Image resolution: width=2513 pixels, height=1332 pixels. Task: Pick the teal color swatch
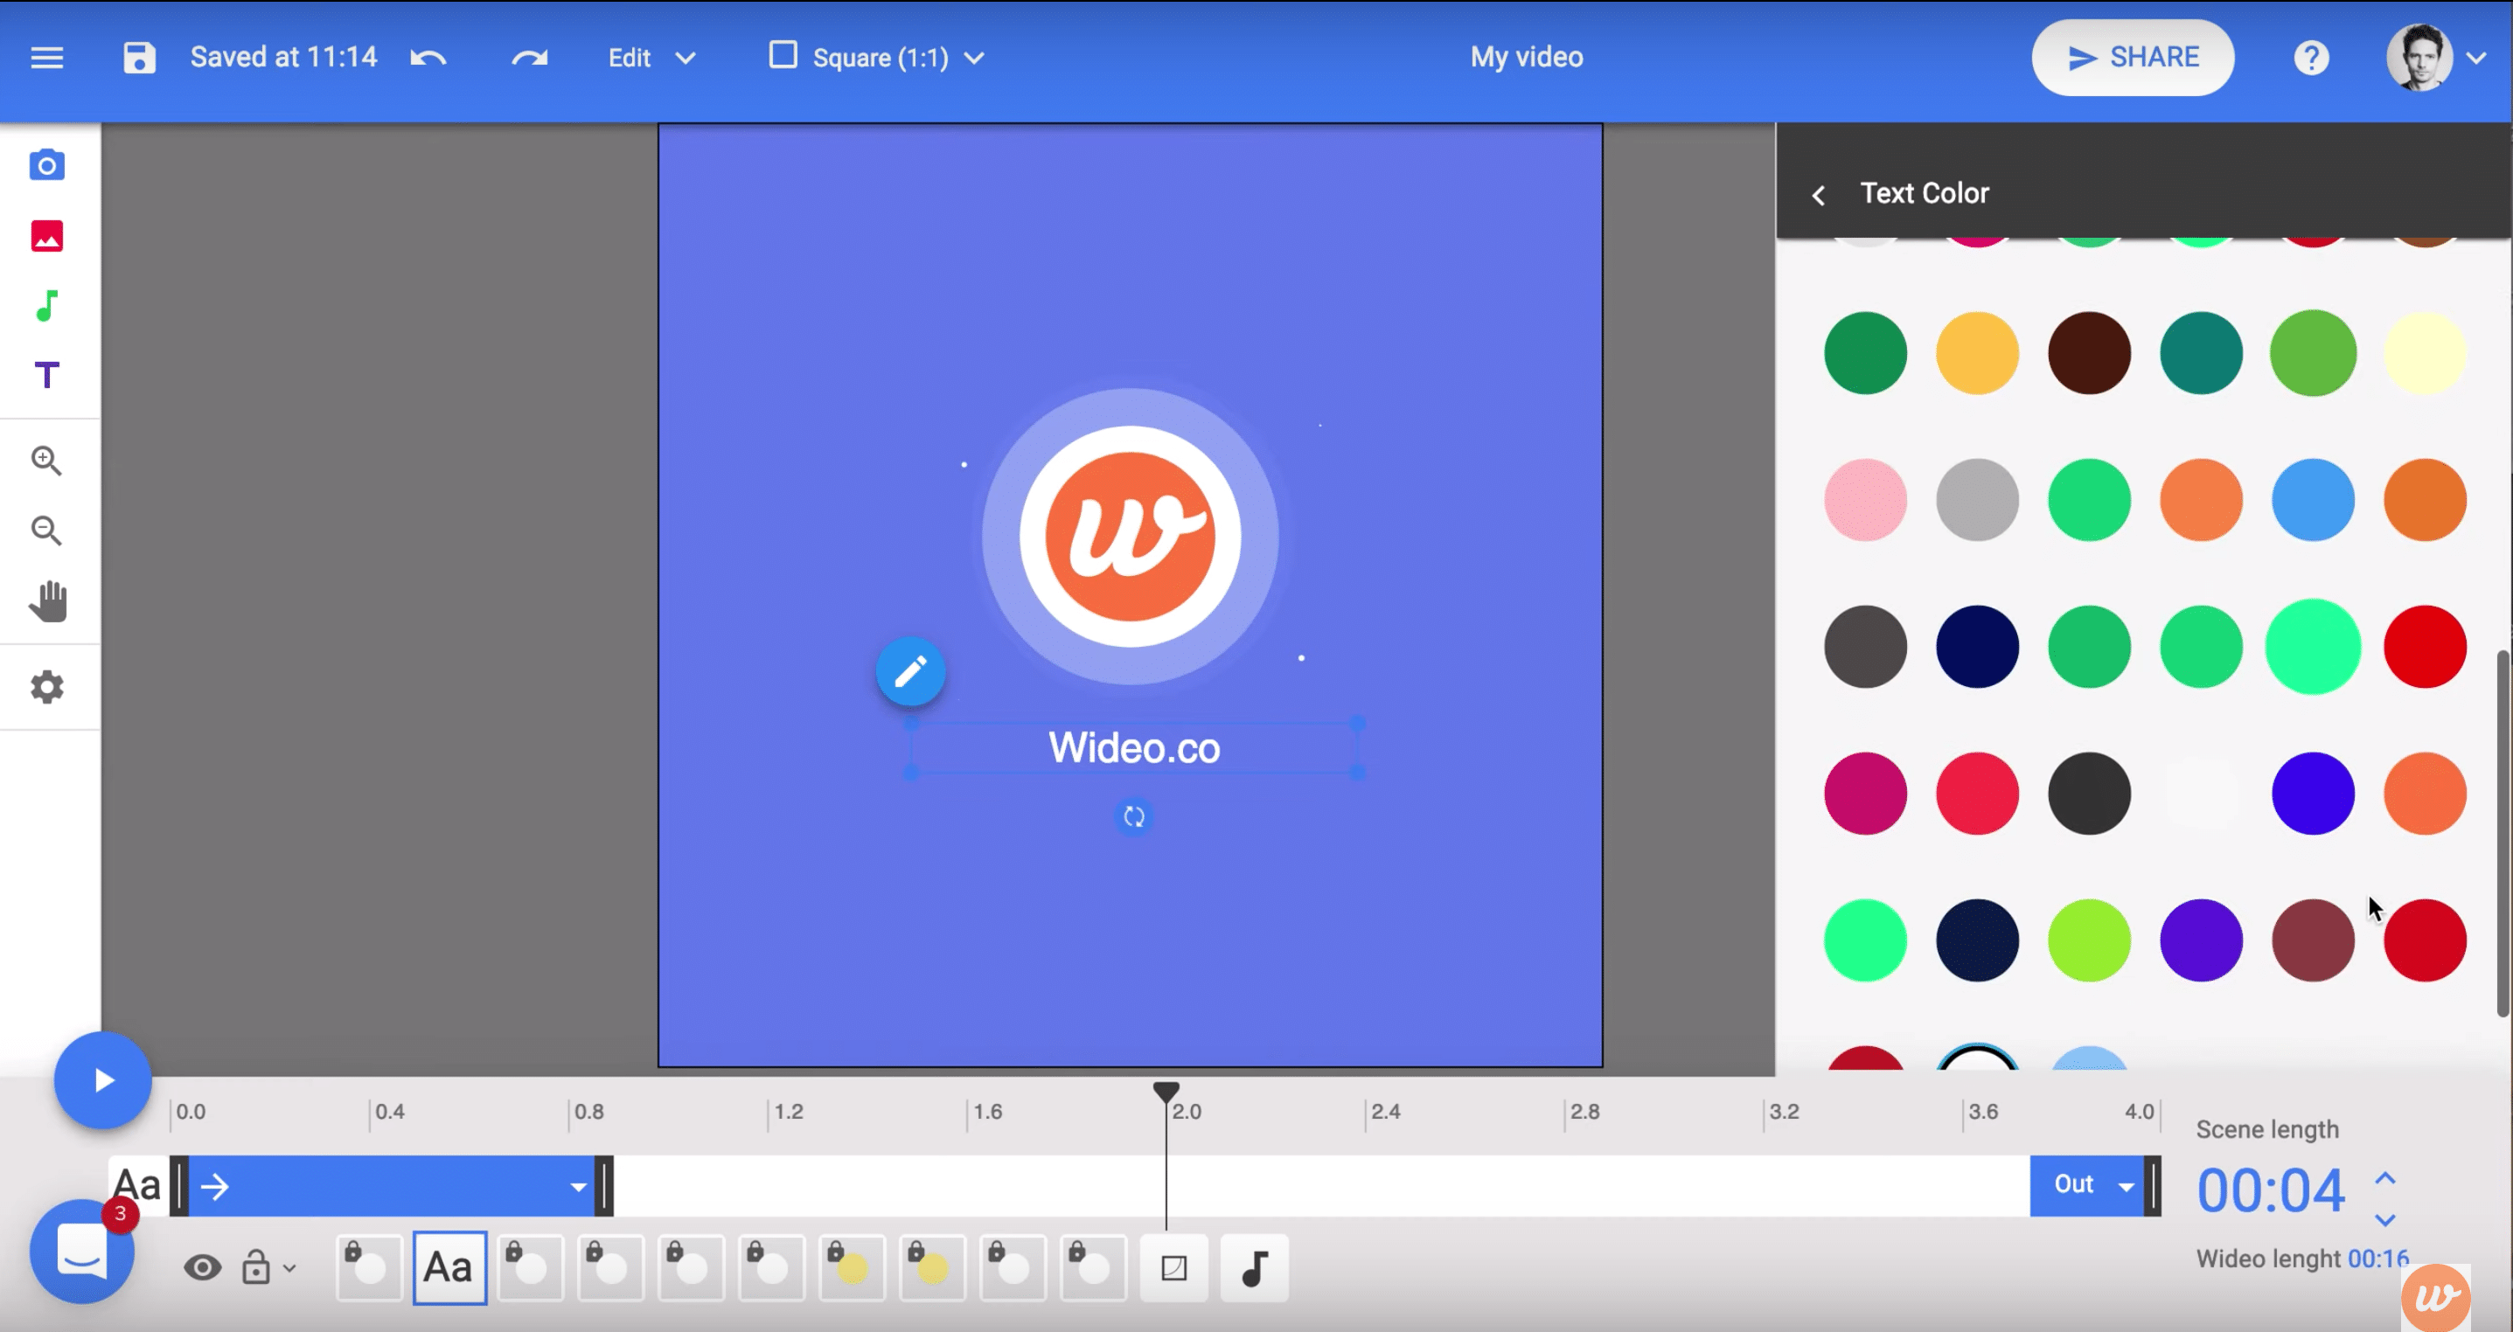pos(2201,353)
